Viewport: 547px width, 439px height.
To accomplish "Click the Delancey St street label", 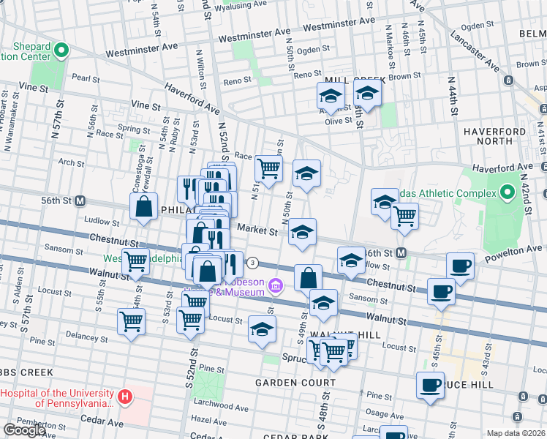I will point(87,337).
